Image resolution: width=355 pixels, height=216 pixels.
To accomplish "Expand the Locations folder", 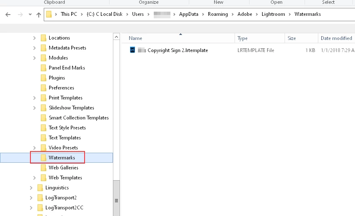I will [35, 38].
